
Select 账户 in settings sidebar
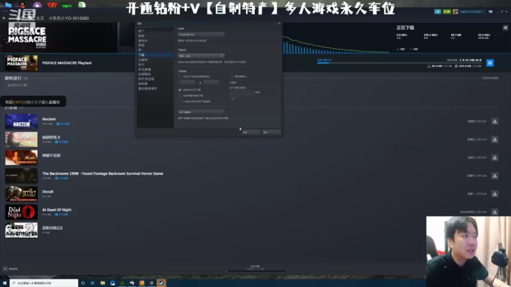[x=141, y=31]
